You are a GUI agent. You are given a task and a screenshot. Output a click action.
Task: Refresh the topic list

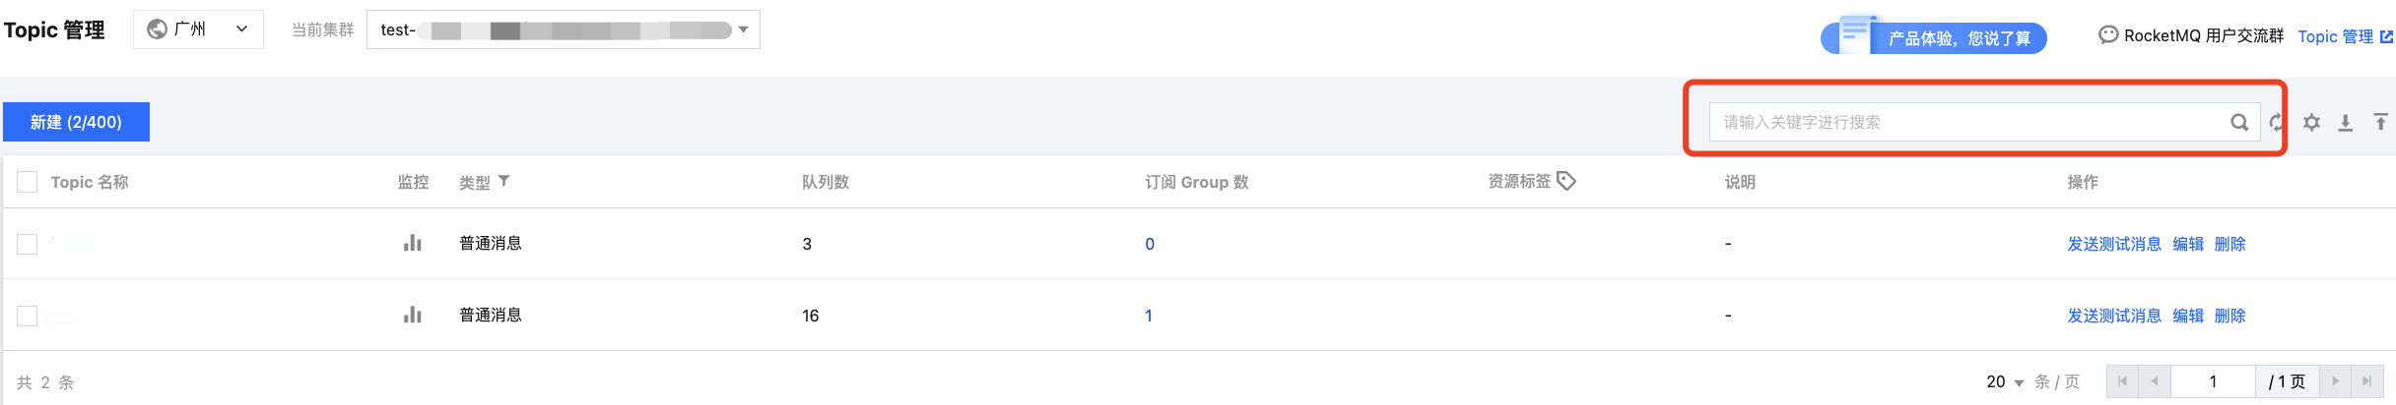[2276, 122]
